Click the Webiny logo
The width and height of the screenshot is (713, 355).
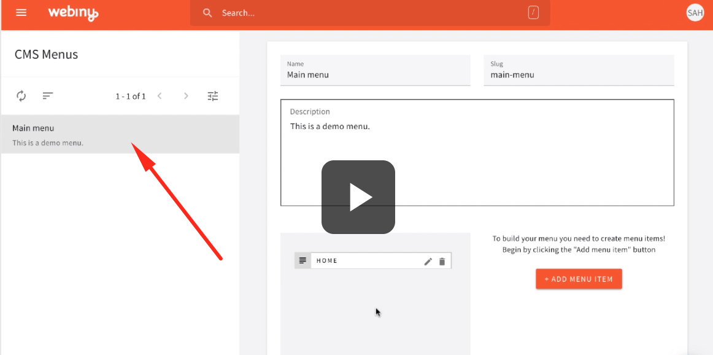coord(73,13)
